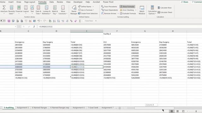Image resolution: width=202 pixels, height=113 pixels.
Task: Toggle the AutoSave switch
Action: click(3, 21)
